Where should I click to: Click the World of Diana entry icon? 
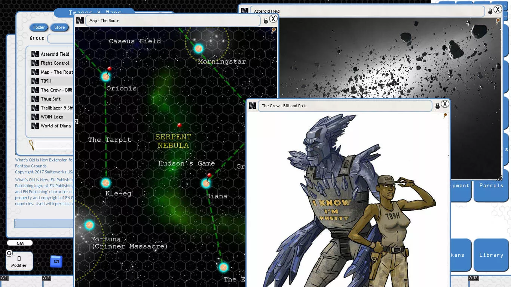point(35,126)
